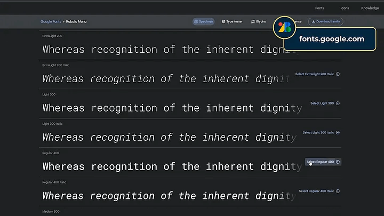This screenshot has width=384, height=216.
Task: Open the Knowledge section in top navigation
Action: pos(370,8)
